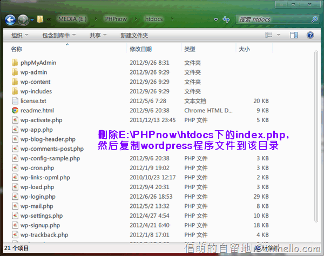Image resolution: width=324 pixels, height=256 pixels.
Task: Click date 2012/9/26 8:31 of phpMyAdmin
Action: (150, 63)
